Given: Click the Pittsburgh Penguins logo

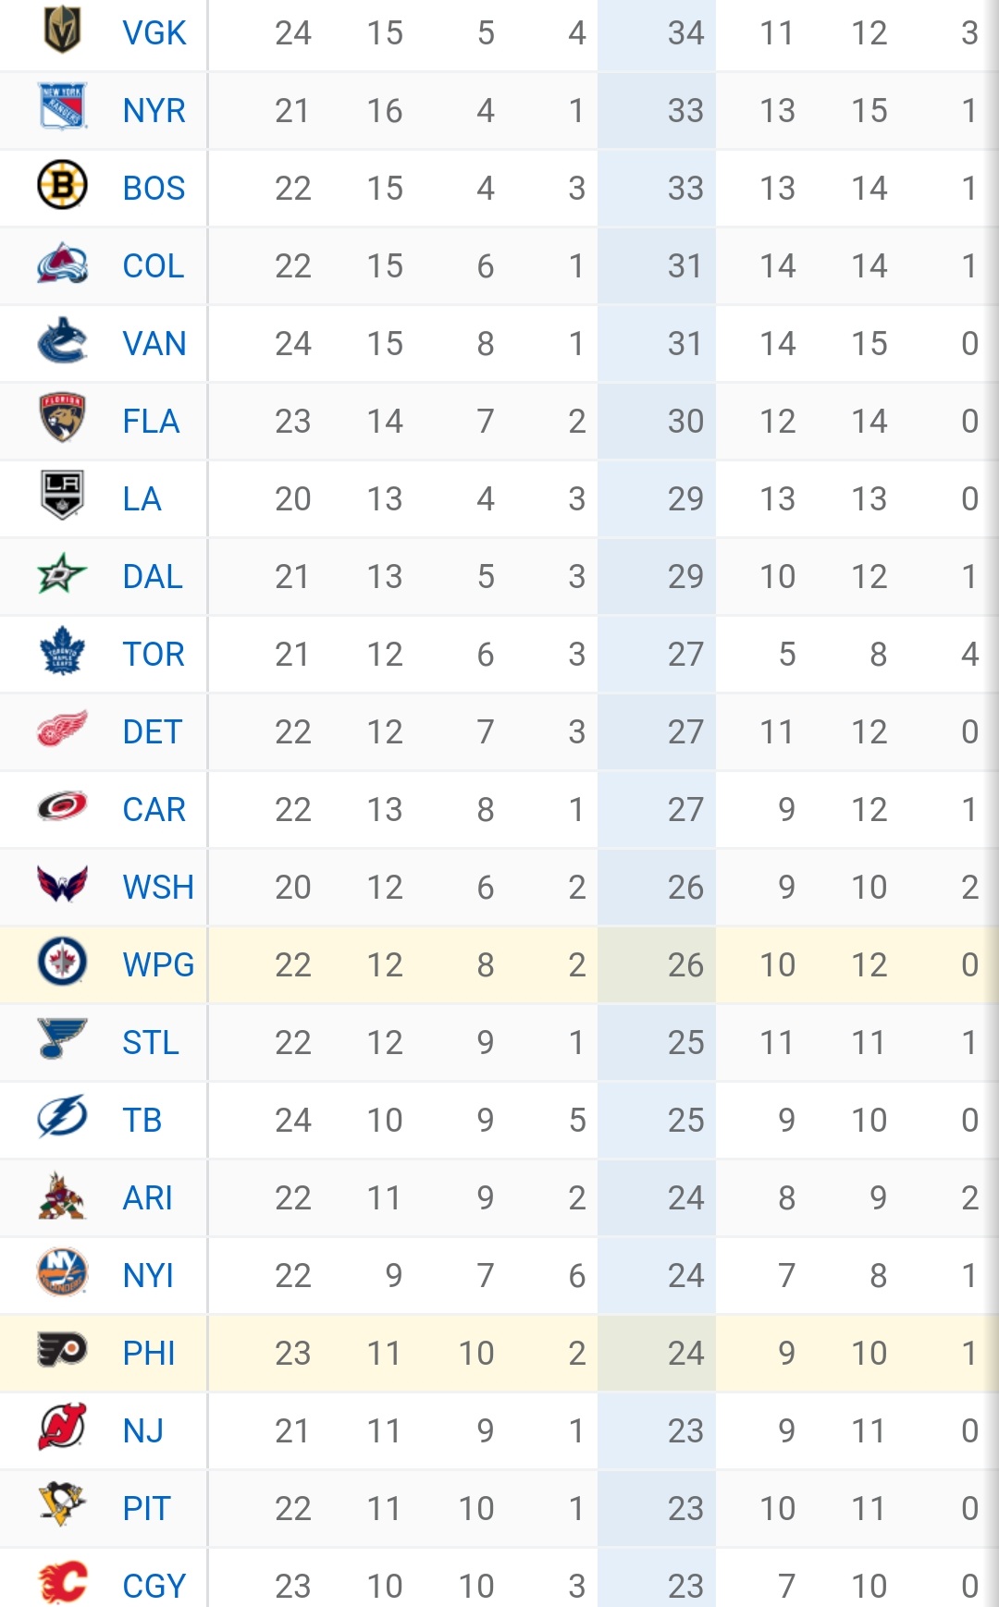Looking at the screenshot, I should 62,1505.
